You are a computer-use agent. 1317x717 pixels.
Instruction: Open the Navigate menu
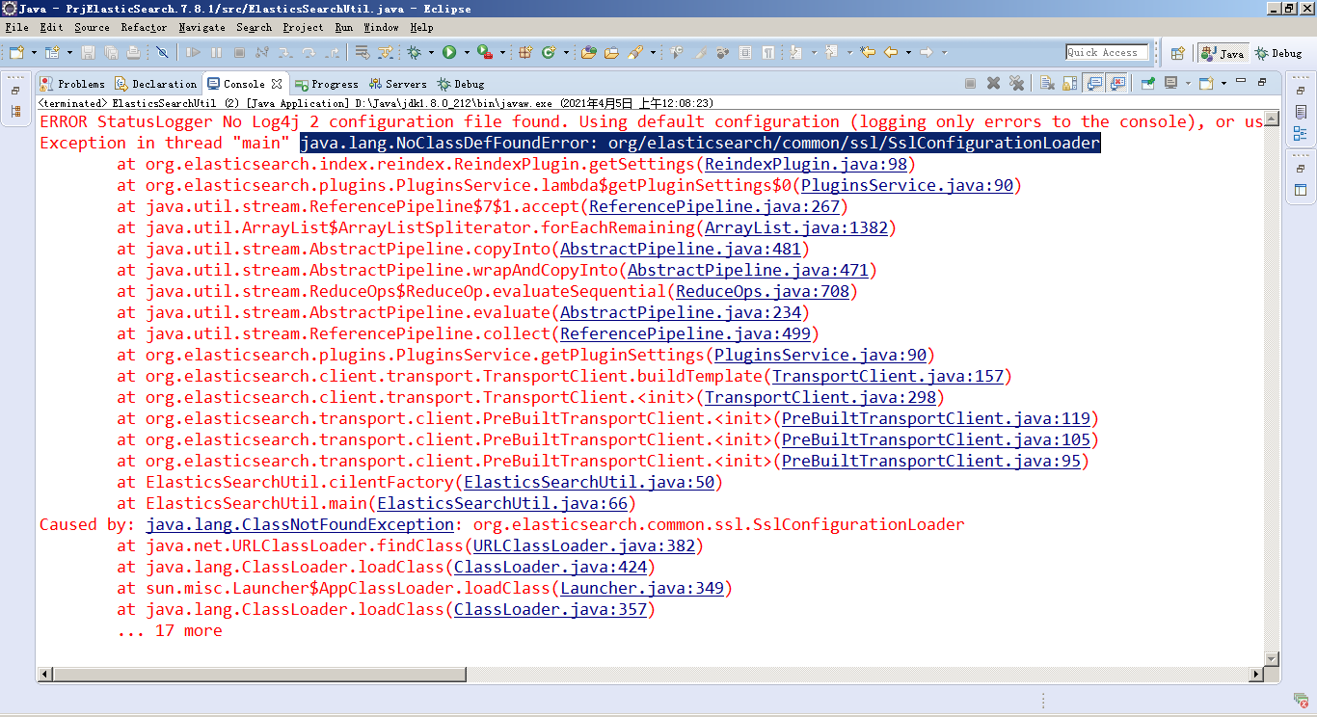click(202, 28)
